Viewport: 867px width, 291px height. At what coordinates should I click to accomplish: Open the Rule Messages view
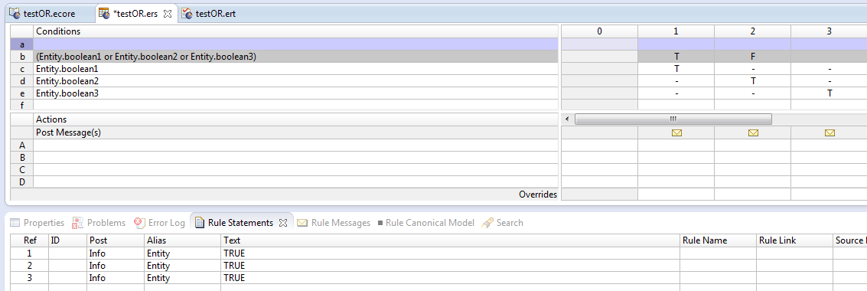point(334,222)
